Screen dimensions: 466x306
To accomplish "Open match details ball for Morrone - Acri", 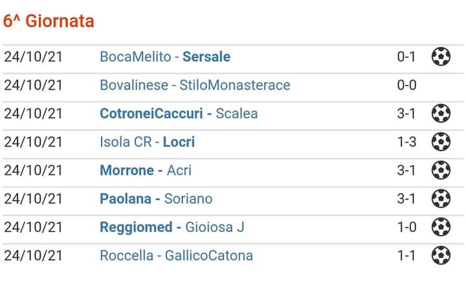I will (x=441, y=170).
